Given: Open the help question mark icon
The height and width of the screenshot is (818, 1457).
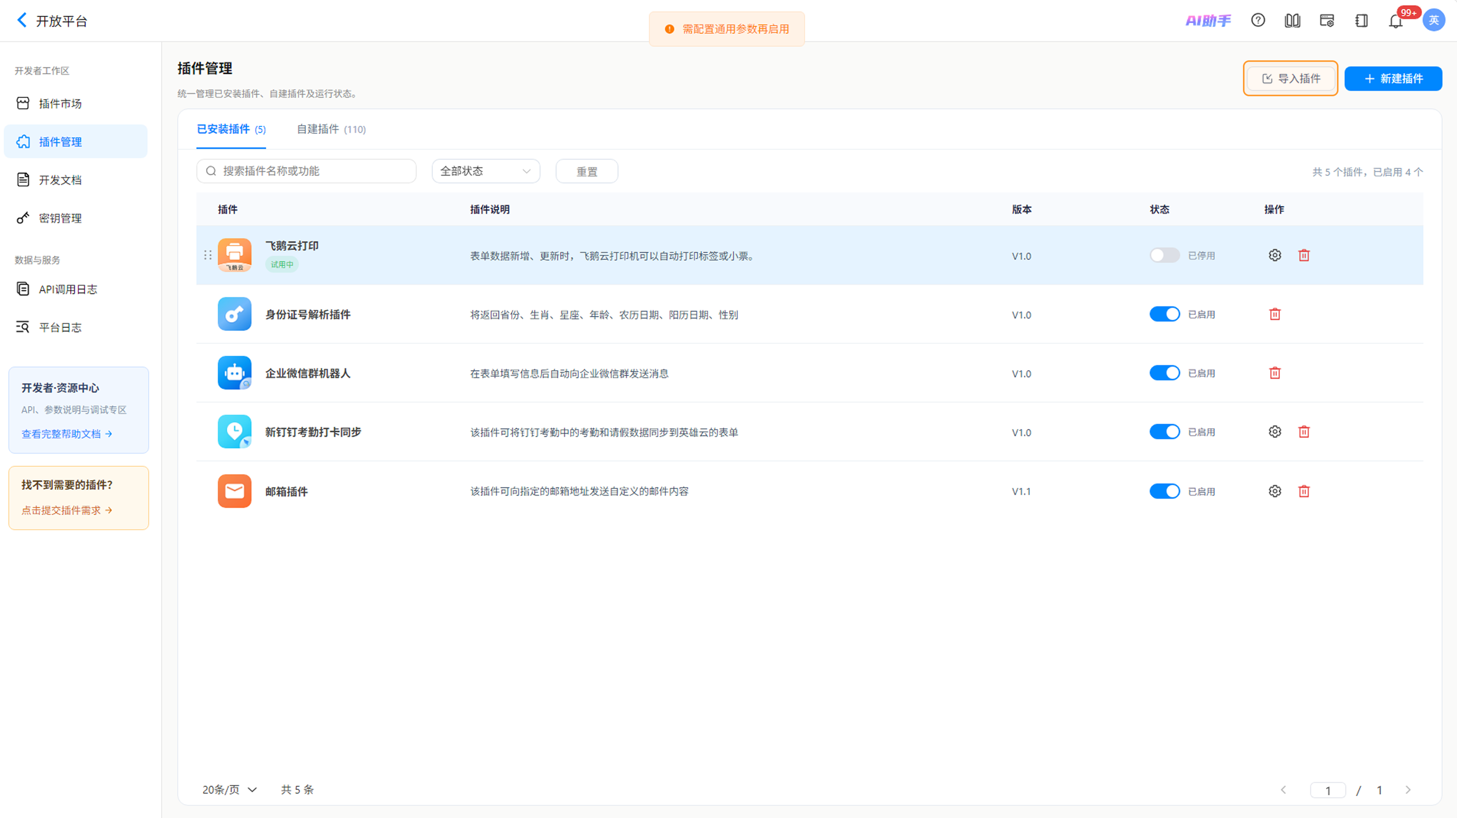Looking at the screenshot, I should [x=1258, y=20].
